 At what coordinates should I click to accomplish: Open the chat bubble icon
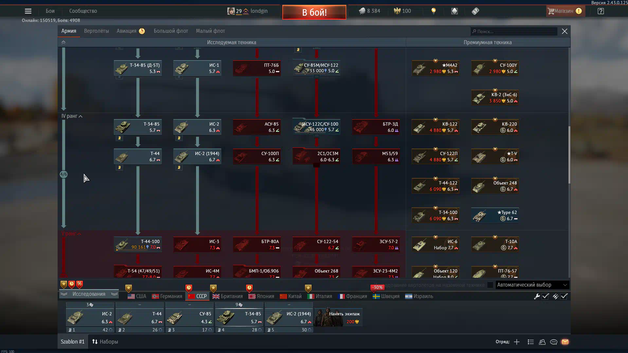pyautogui.click(x=554, y=342)
